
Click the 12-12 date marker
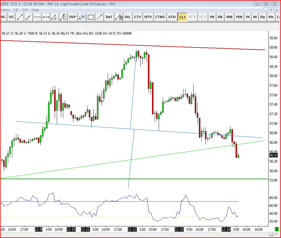(x=132, y=229)
